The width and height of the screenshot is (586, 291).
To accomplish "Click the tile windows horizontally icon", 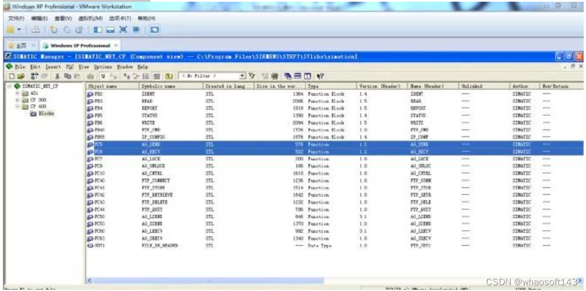I will coord(299,76).
